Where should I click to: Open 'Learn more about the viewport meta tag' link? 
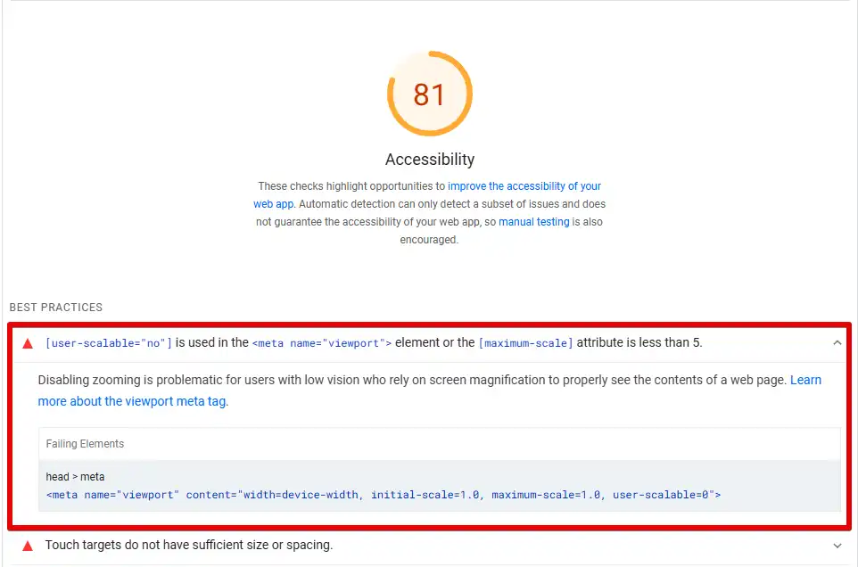pyautogui.click(x=430, y=390)
